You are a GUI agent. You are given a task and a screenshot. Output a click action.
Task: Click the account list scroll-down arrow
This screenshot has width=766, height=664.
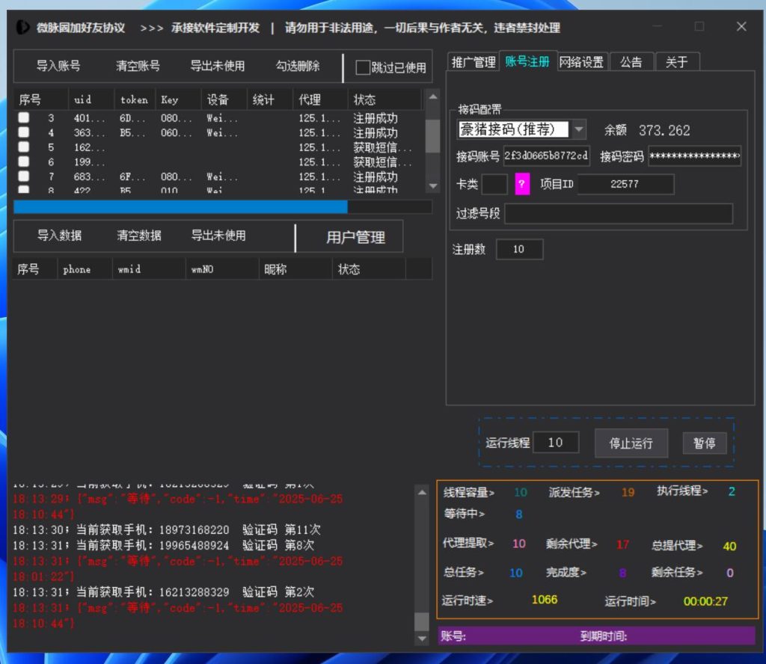click(432, 185)
